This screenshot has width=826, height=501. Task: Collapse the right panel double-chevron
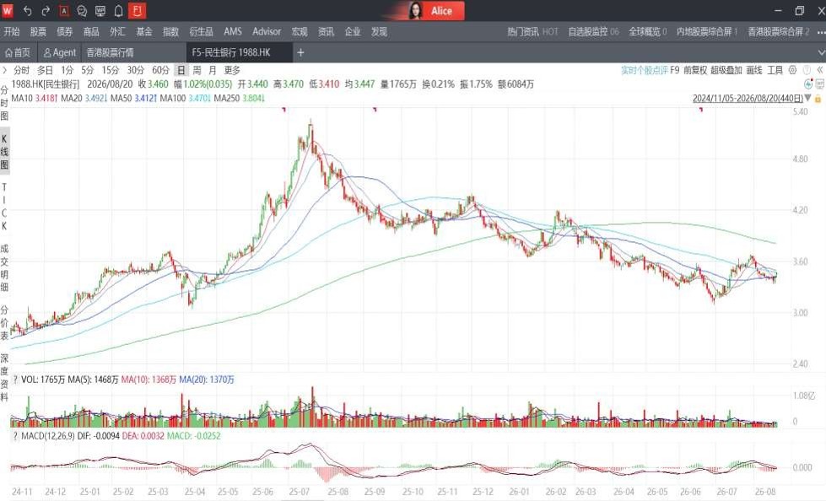(820, 70)
